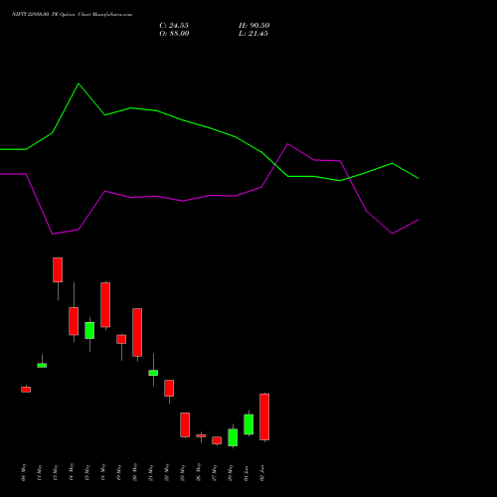Click the 20 May date label
Screen dimensions: 497x497
pos(135,472)
